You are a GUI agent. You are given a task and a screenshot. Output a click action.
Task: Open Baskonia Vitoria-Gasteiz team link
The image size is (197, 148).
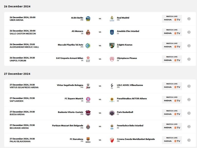(x=71, y=112)
